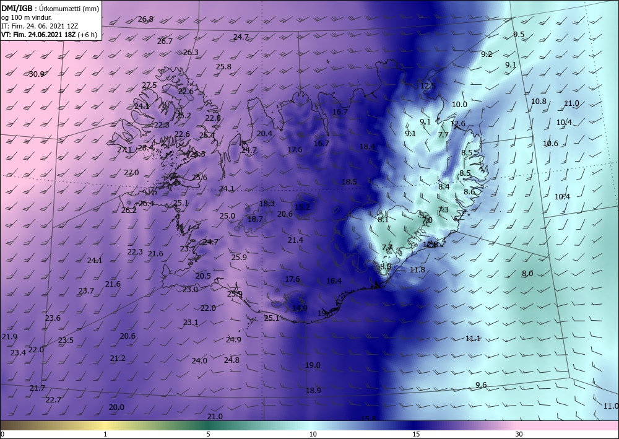Click the map value 25.6
This screenshot has height=439, width=619.
click(x=199, y=177)
